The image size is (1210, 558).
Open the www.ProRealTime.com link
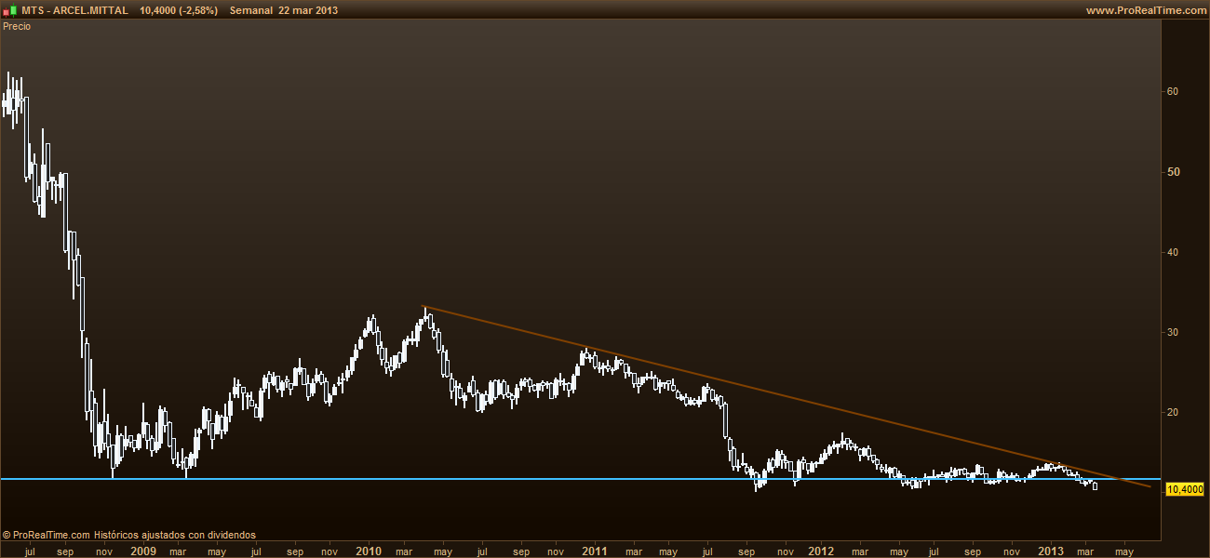[x=1145, y=10]
